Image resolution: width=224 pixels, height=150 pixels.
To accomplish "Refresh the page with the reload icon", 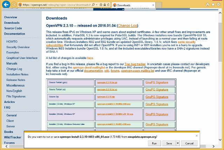I will 108,5.
